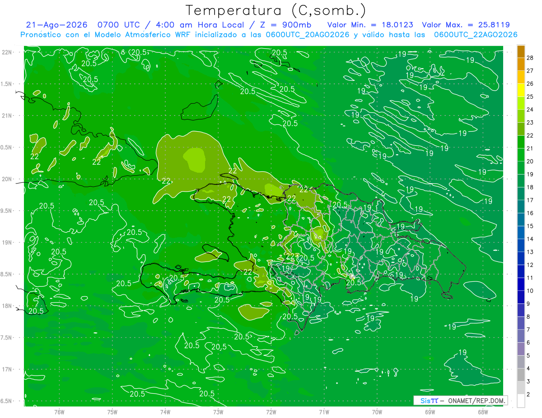
Task: Select '0600UTC_20AGO2026' initialization time text
Action: pos(308,35)
